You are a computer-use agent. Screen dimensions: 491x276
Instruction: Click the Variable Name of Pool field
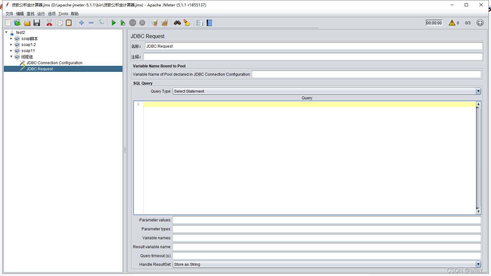(366, 74)
